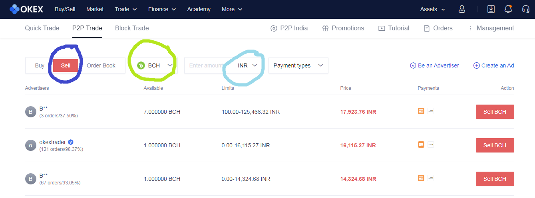Open the Tutorial link
The height and width of the screenshot is (198, 535).
coord(394,28)
